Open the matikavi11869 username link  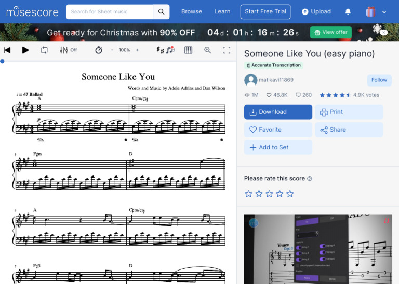(x=276, y=80)
